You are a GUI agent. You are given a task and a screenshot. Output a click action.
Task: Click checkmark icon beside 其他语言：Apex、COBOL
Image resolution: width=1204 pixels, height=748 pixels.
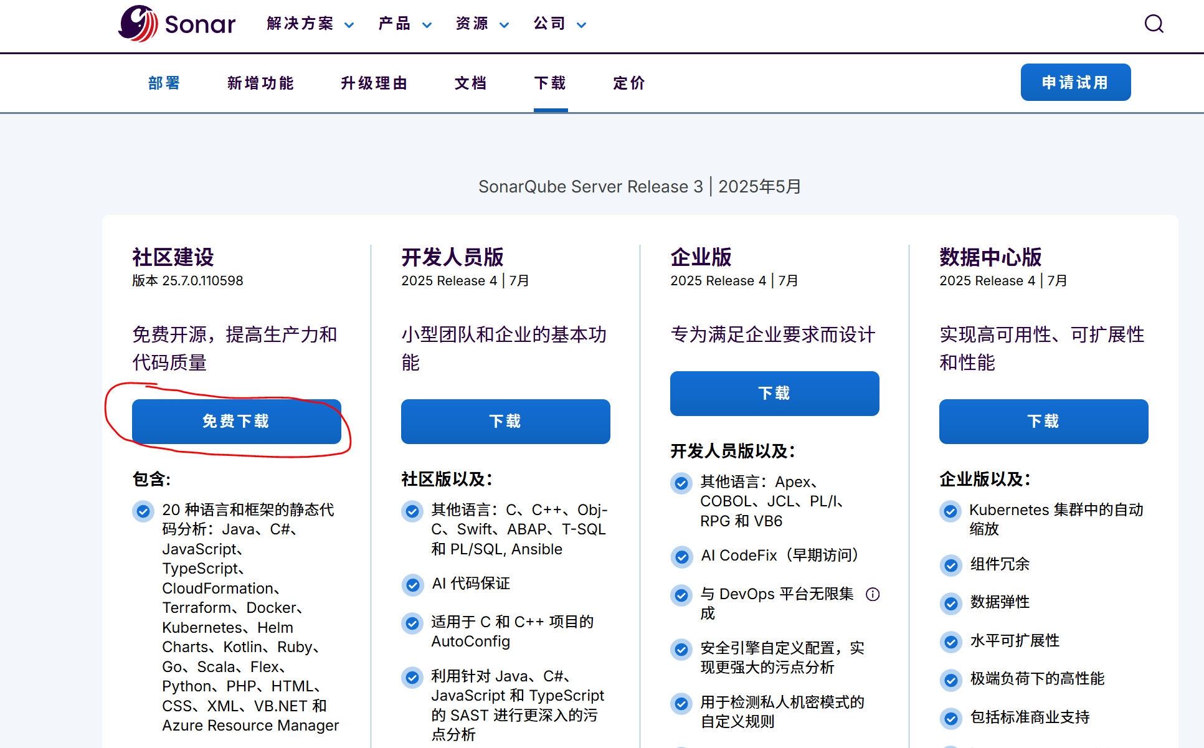point(681,483)
